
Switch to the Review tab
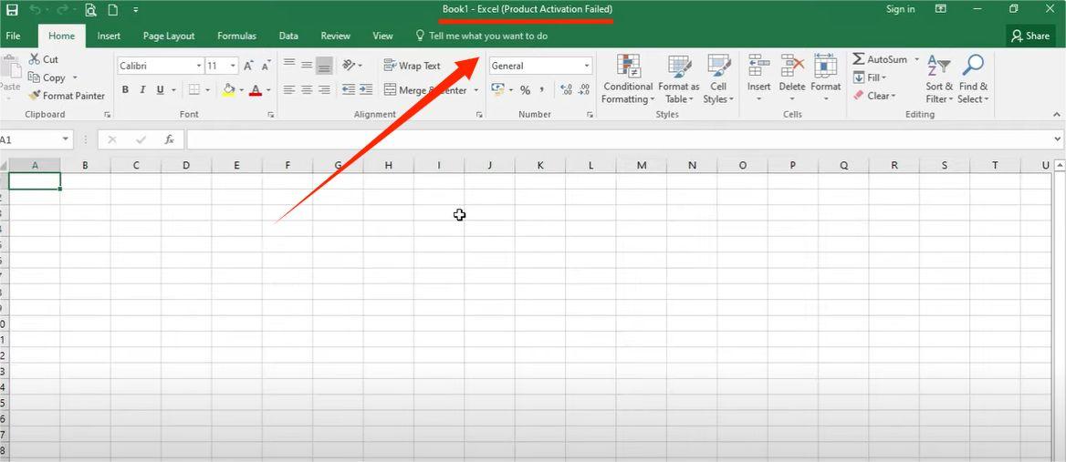click(335, 36)
